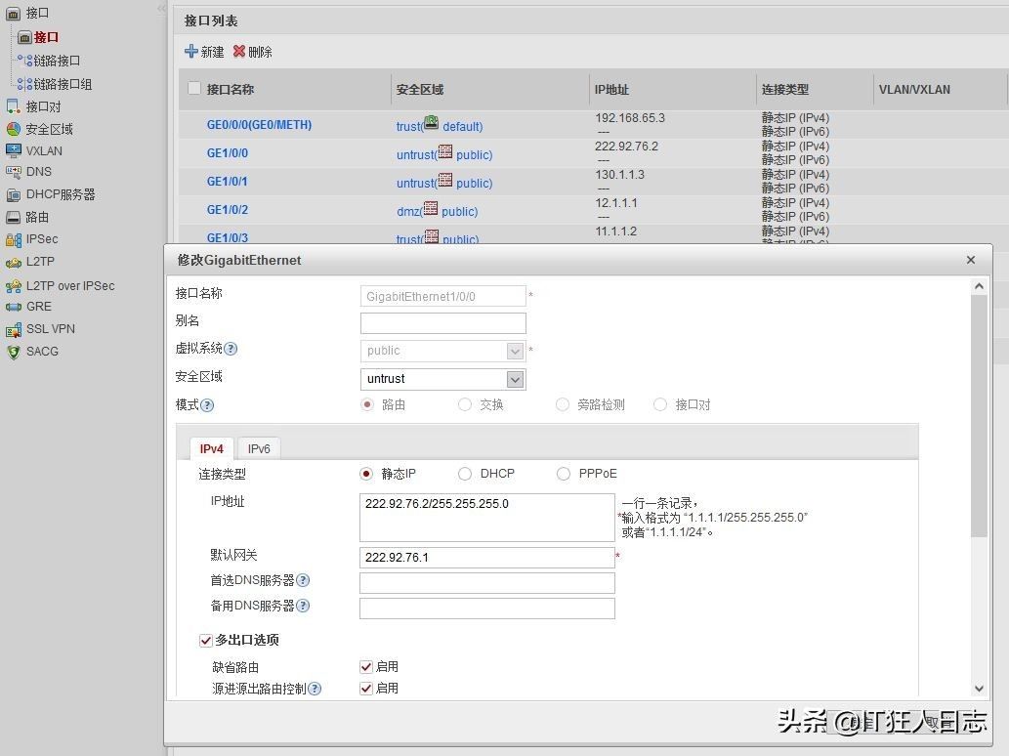Toggle 缺省路由 启用 checkbox
1009x756 pixels.
pyautogui.click(x=366, y=667)
